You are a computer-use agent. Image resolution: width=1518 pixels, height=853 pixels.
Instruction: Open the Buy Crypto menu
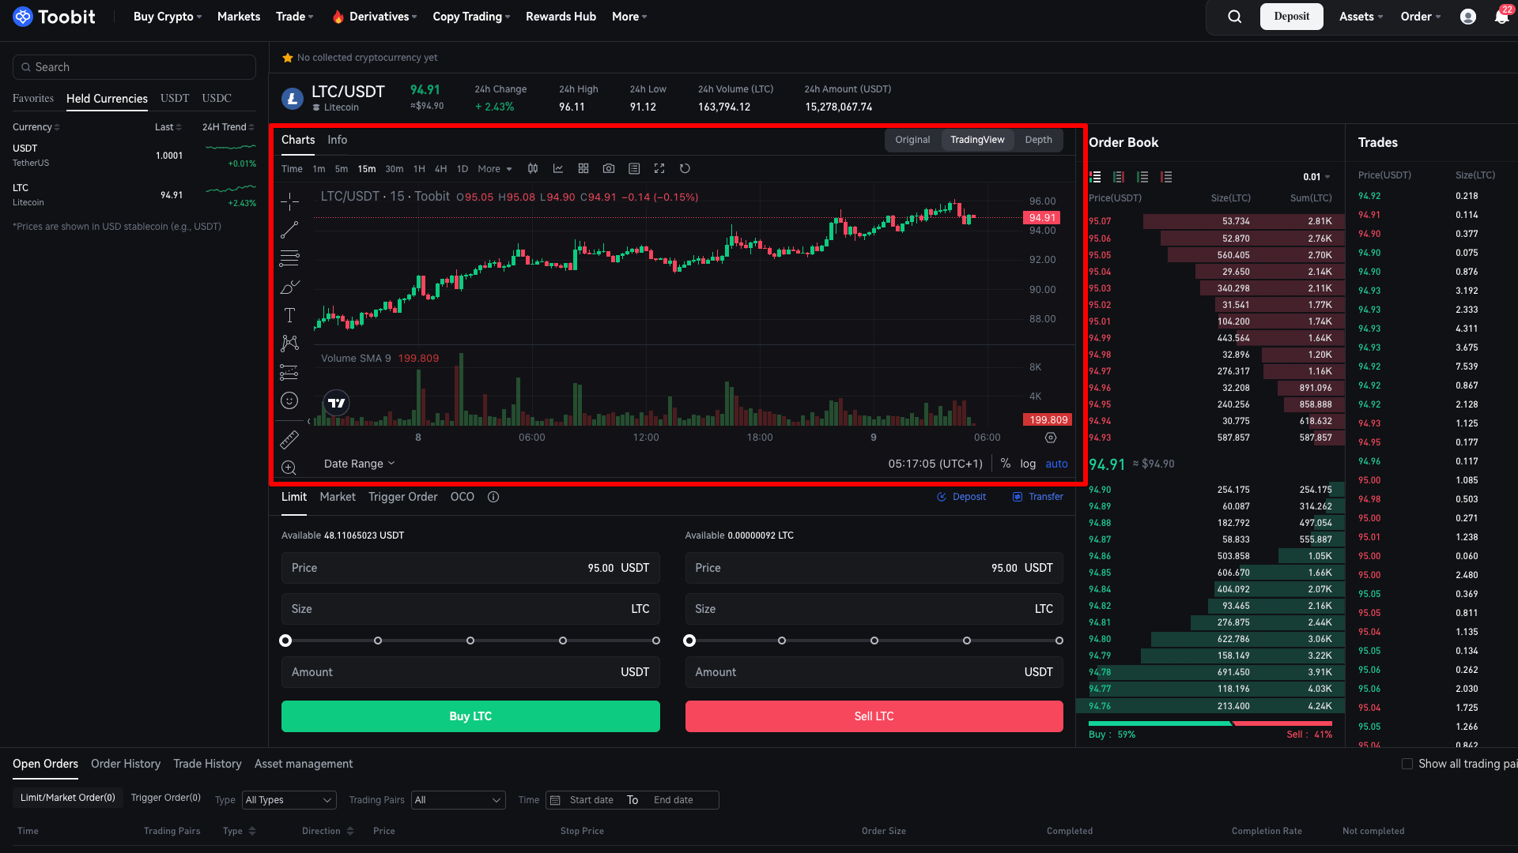(168, 17)
